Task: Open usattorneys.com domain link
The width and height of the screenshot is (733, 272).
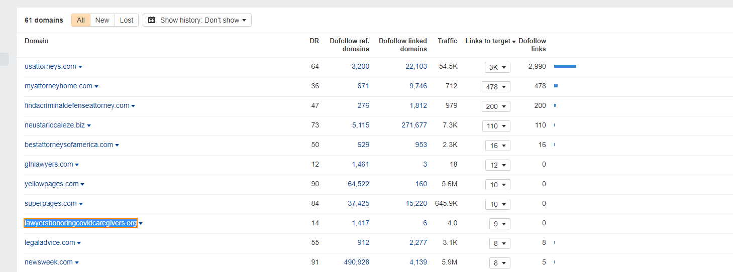Action: (x=50, y=66)
